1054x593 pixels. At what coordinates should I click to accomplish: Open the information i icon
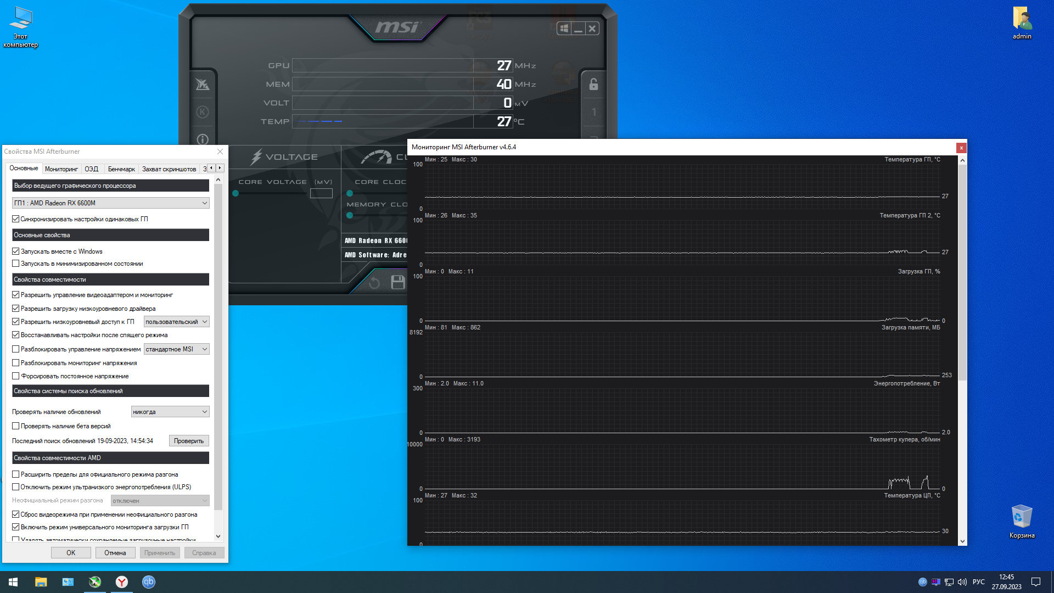pyautogui.click(x=202, y=139)
